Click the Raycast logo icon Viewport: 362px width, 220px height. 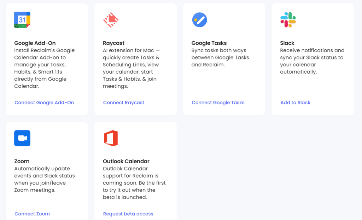(x=111, y=20)
